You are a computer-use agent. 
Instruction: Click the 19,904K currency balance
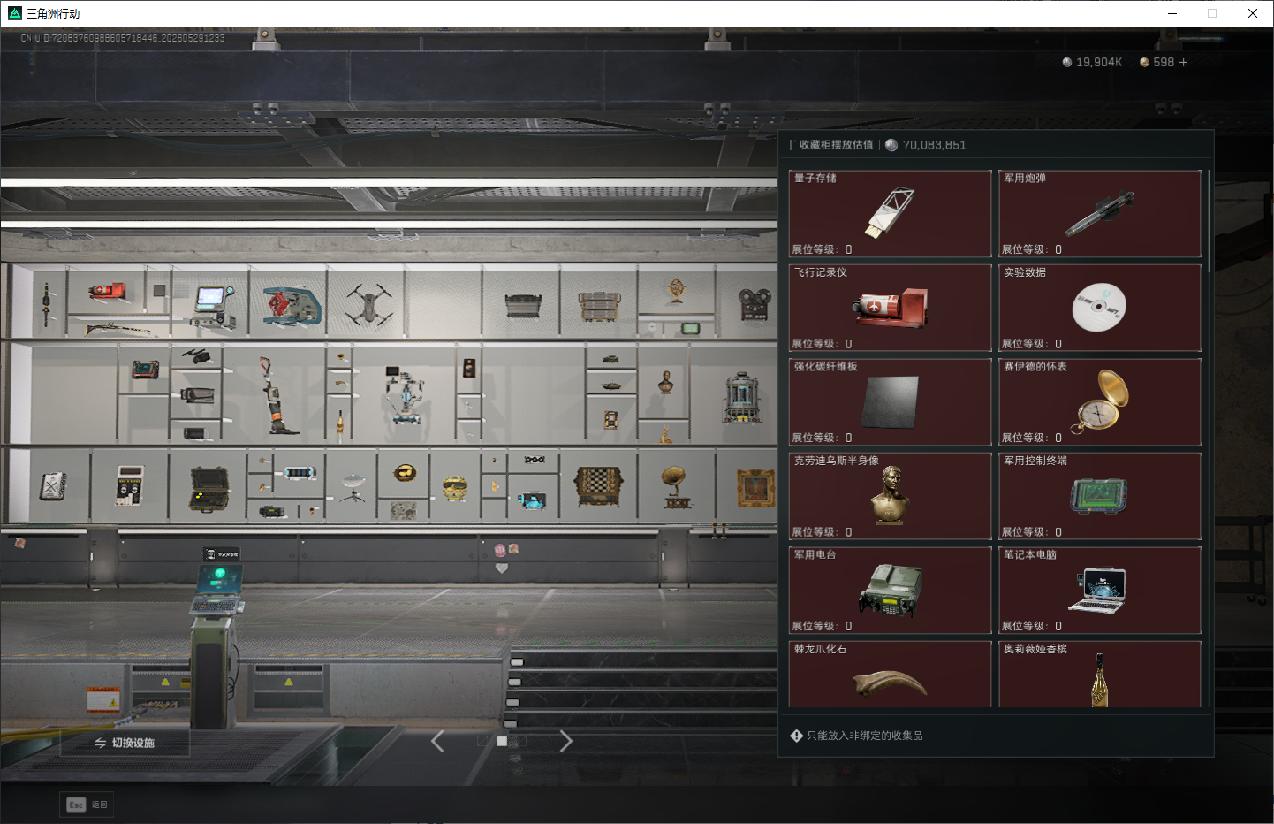(x=1099, y=62)
